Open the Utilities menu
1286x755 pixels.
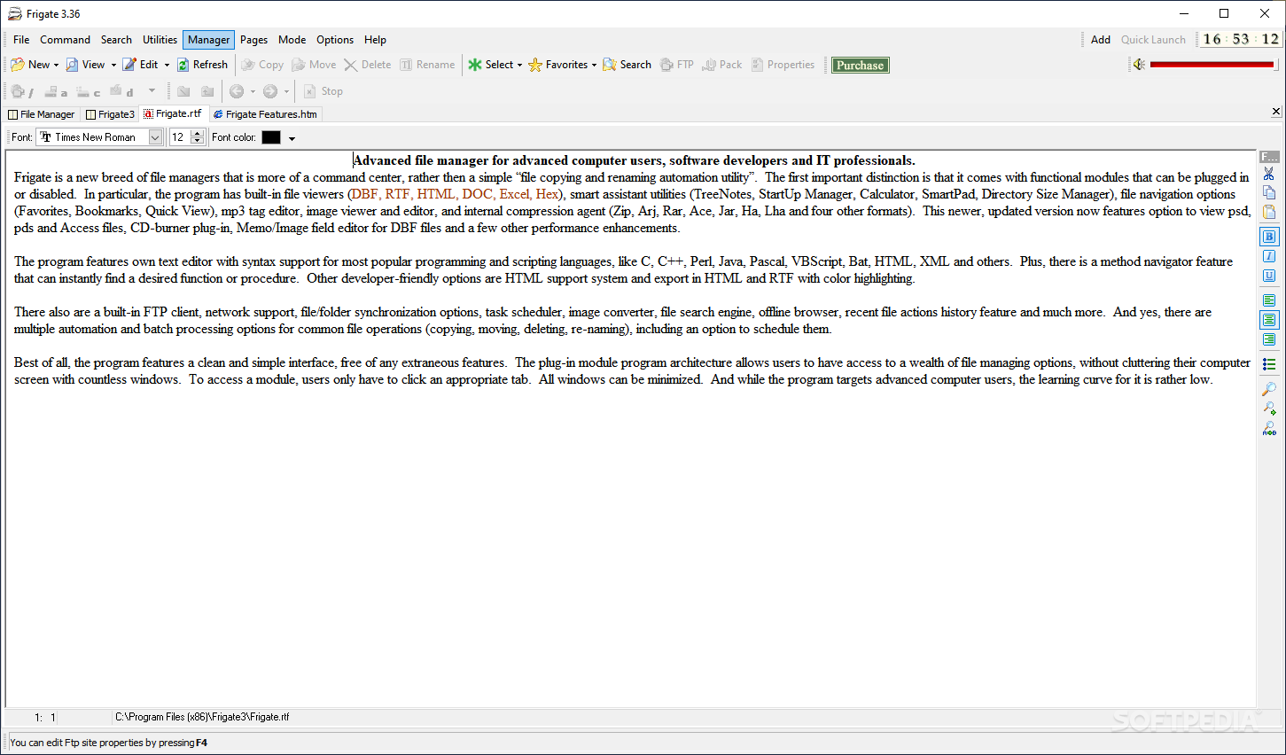(x=160, y=40)
